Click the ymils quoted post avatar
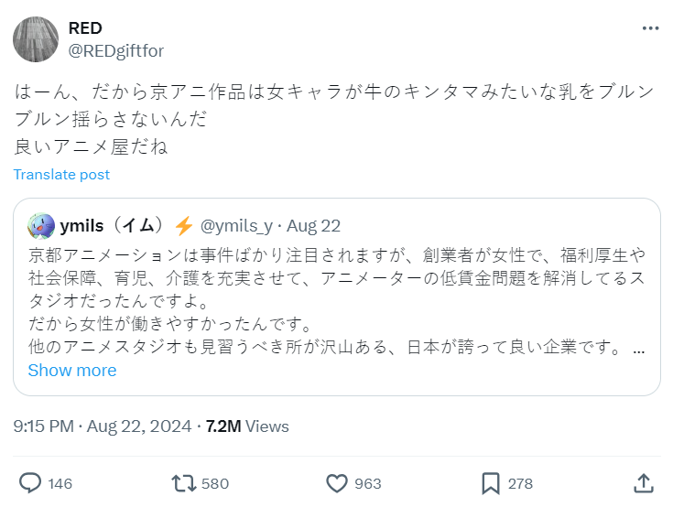Viewport: 673px width, 507px height. coord(41,225)
